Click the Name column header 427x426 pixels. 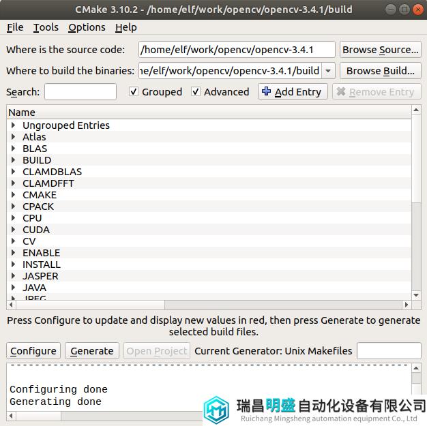click(x=209, y=112)
